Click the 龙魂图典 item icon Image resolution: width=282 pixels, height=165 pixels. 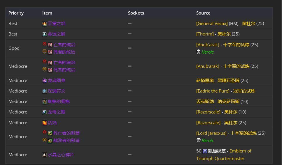[x=44, y=81]
